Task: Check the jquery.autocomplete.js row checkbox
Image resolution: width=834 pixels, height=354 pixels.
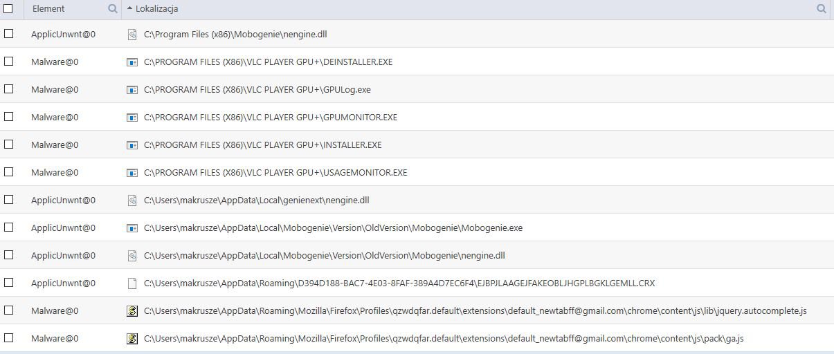Action: click(x=8, y=310)
